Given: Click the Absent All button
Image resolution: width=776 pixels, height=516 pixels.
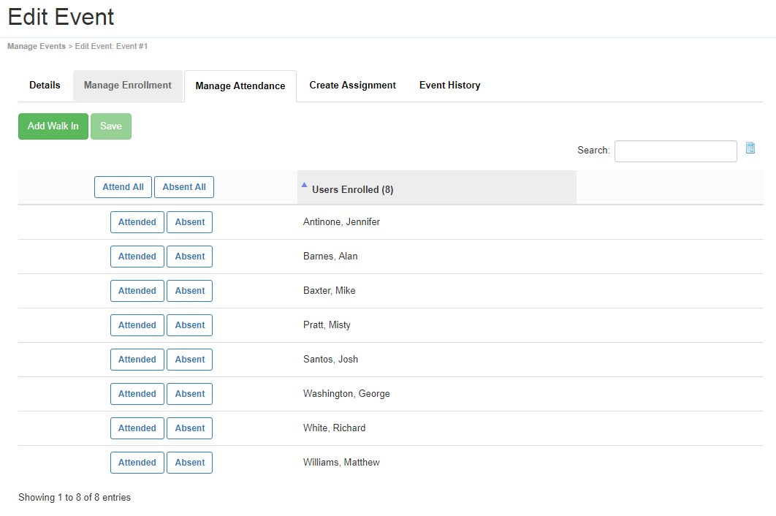Looking at the screenshot, I should tap(184, 187).
